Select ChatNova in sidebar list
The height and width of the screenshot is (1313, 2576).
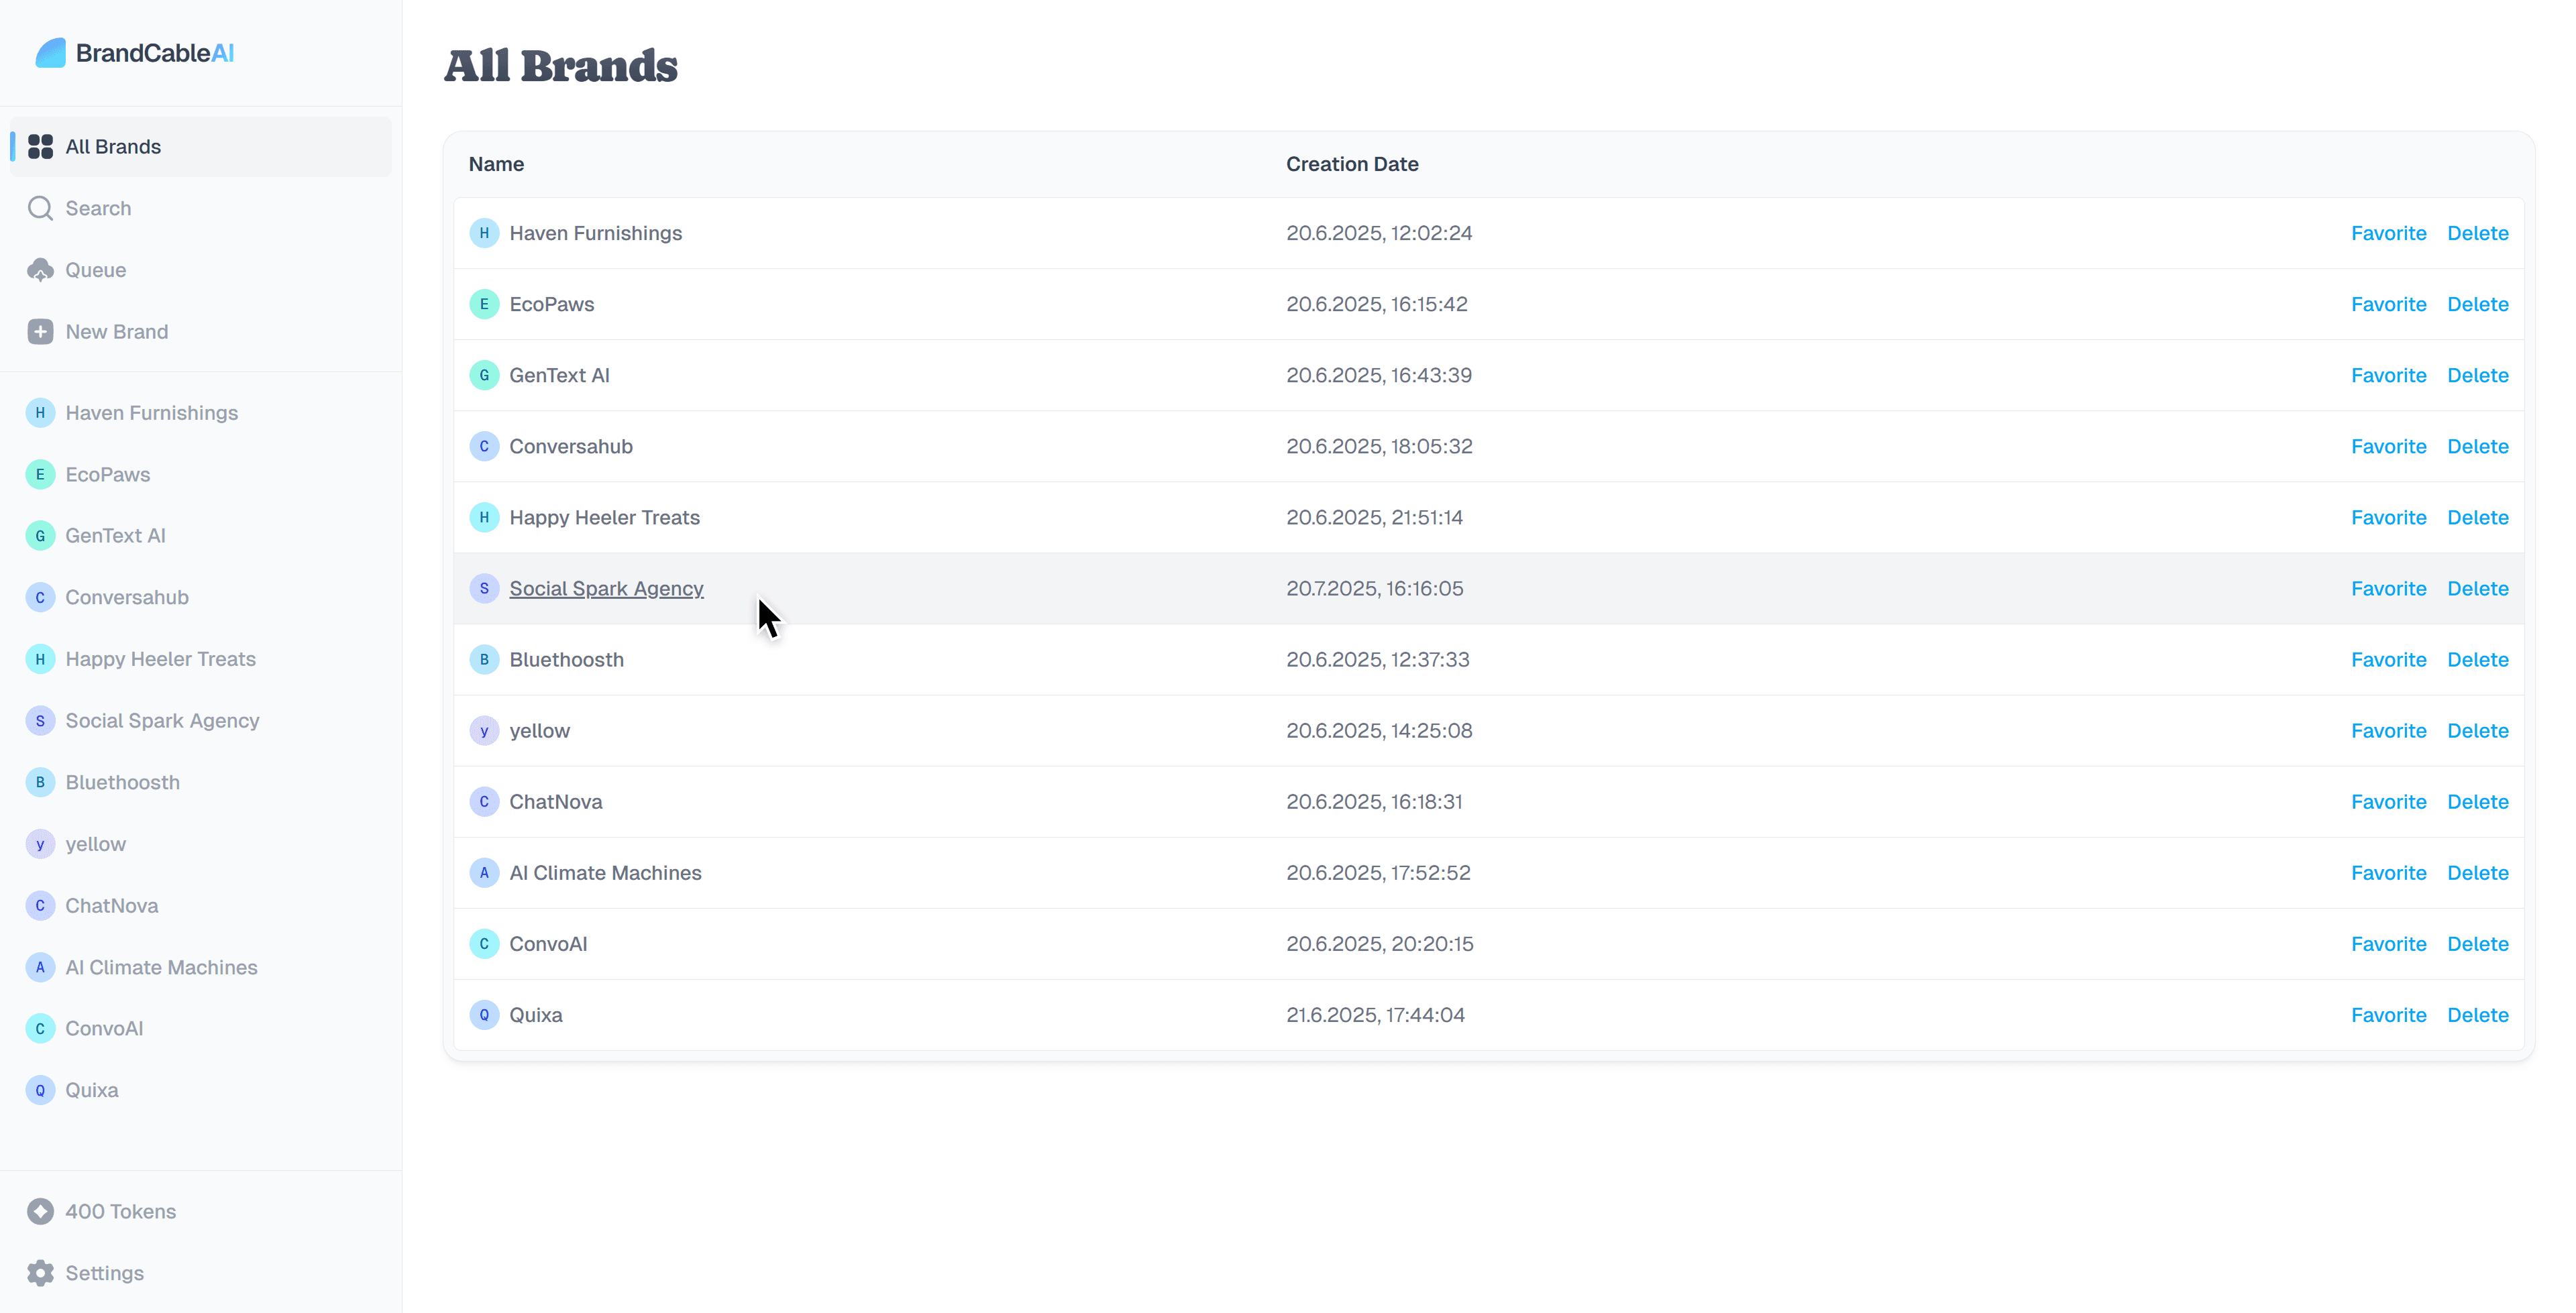[201, 906]
